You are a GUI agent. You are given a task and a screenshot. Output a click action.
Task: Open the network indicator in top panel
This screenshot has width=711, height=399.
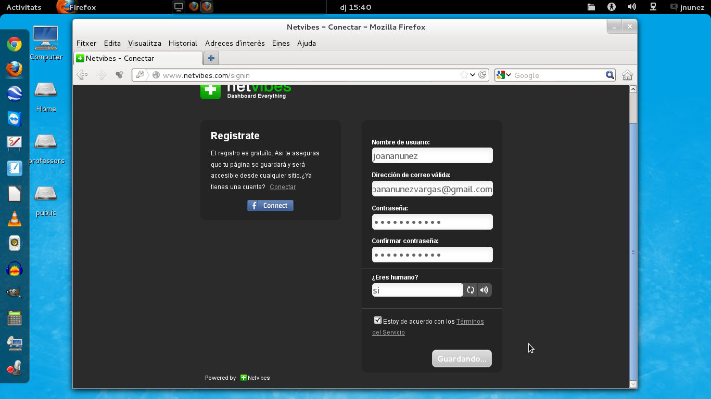click(x=653, y=7)
